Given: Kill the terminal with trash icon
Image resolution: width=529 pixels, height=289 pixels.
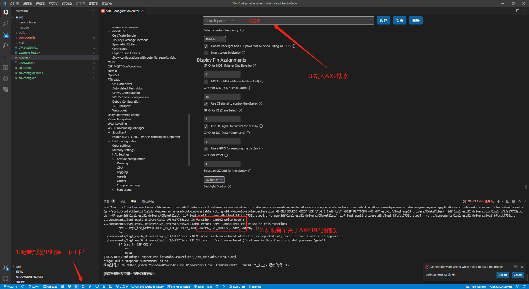Looking at the screenshot, I should click(514, 201).
